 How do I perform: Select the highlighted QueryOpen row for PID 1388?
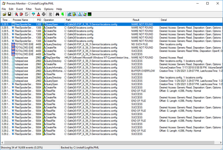tap(111, 24)
